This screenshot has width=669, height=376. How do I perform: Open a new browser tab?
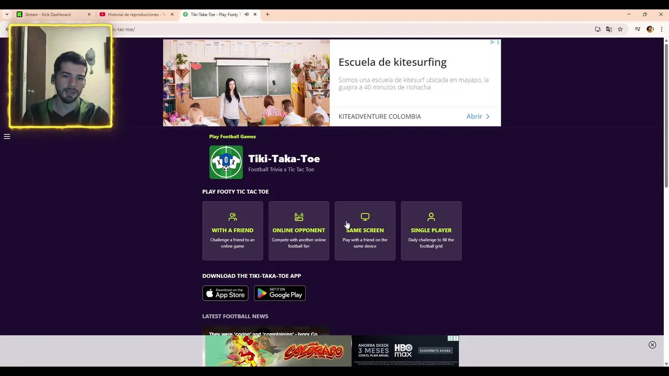pyautogui.click(x=268, y=15)
